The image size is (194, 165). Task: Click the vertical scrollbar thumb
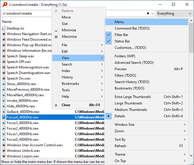pos(191,38)
